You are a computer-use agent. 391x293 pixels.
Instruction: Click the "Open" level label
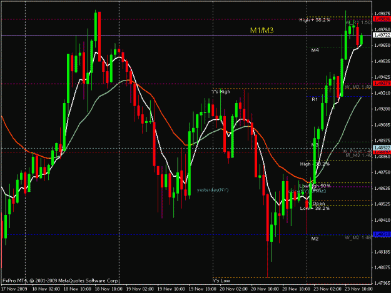click(x=318, y=204)
